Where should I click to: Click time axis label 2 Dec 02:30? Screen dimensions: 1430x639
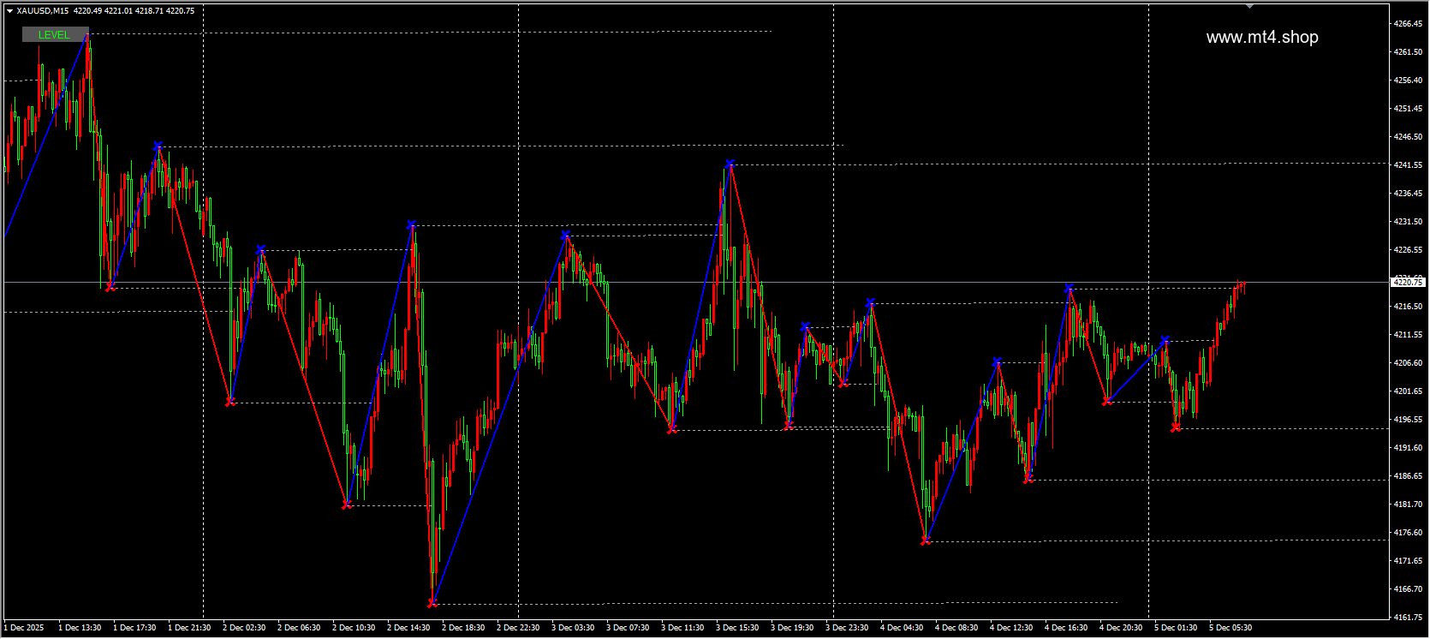click(x=244, y=628)
